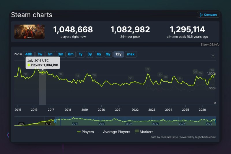Screen dimensions: 231x154
Task: Click the 1,048,668 players right now figure
Action: coord(73,29)
